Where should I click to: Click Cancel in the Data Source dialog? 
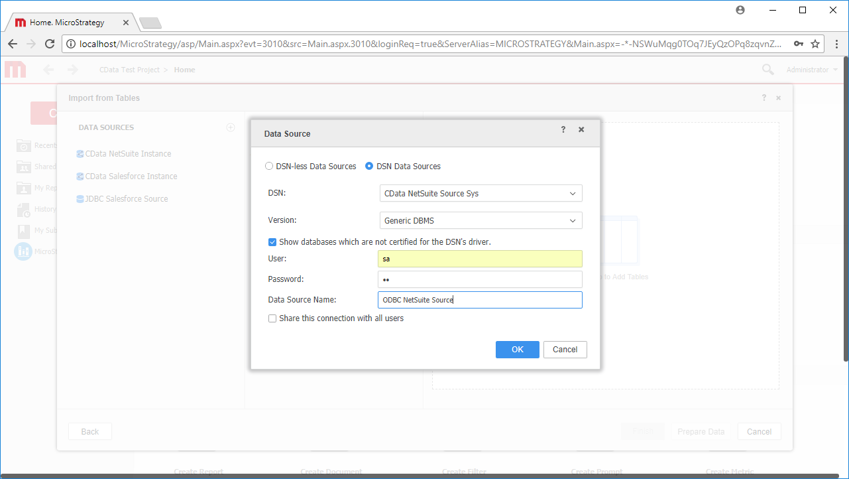click(565, 349)
